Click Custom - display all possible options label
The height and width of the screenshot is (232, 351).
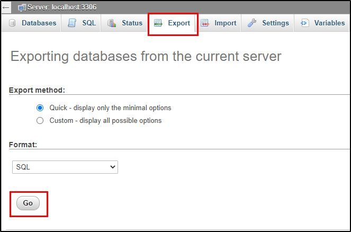105,121
